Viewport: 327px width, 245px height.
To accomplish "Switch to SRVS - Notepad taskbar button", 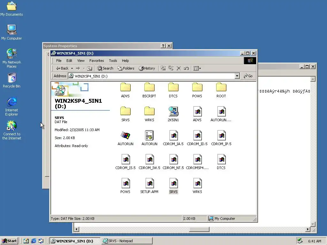I will pos(127,241).
